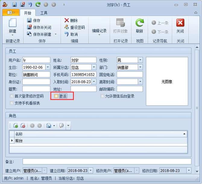This screenshot has height=184, width=202.
Task: Click the 保存并关闭 (Save and Close) icon
Action: [30, 27]
